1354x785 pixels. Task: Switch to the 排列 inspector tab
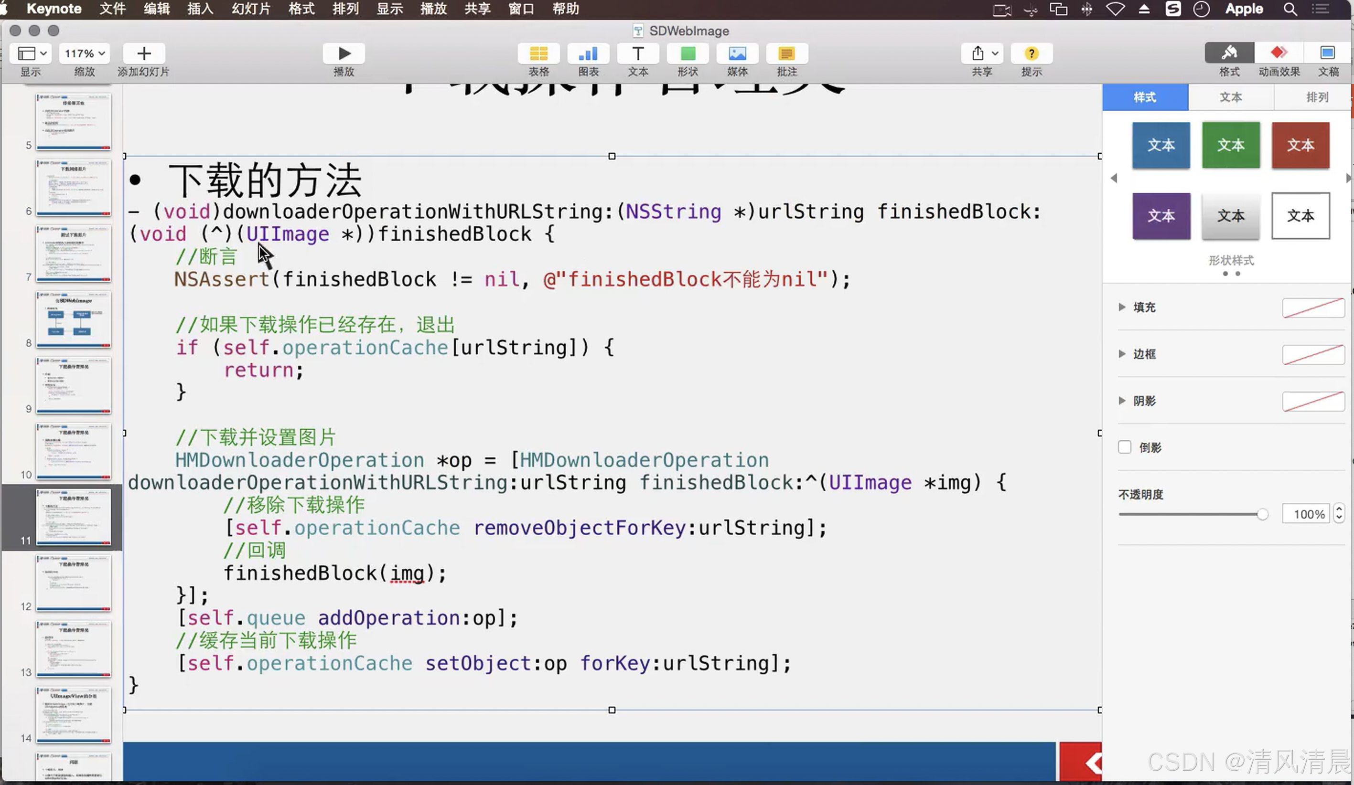(x=1316, y=97)
